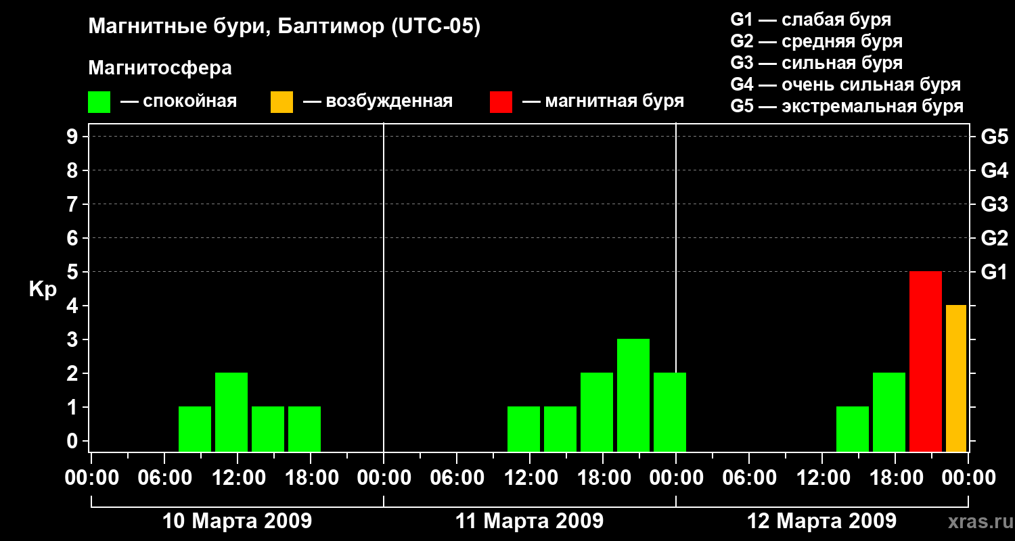Click the Kp 2 bar at noon 10 Марта
Screen dimensions: 1015x541
click(x=231, y=412)
